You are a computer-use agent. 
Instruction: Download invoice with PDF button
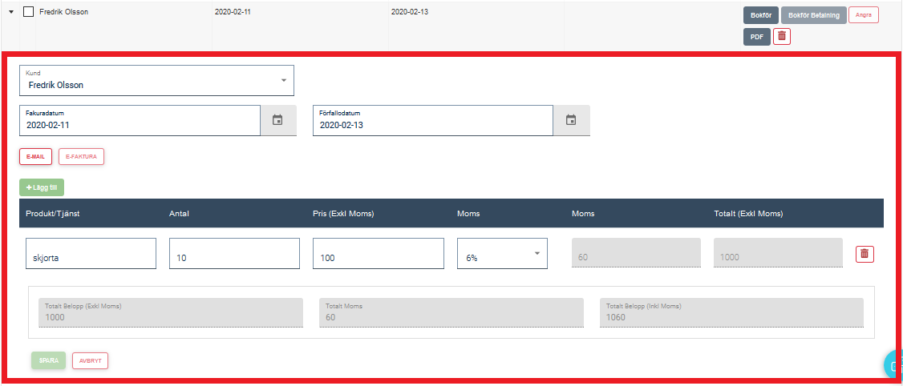click(x=756, y=36)
